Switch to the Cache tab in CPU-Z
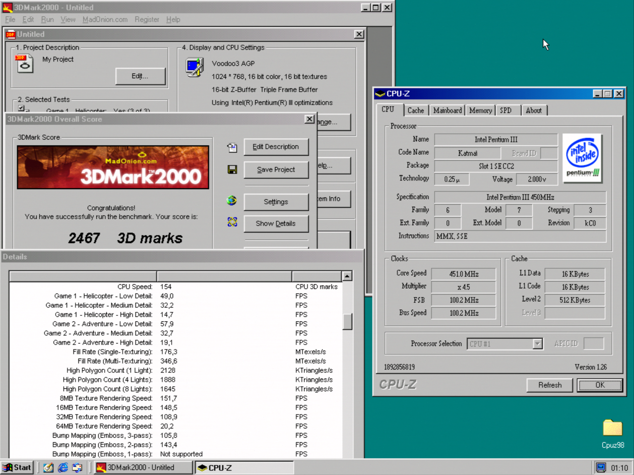This screenshot has height=475, width=634. click(416, 111)
